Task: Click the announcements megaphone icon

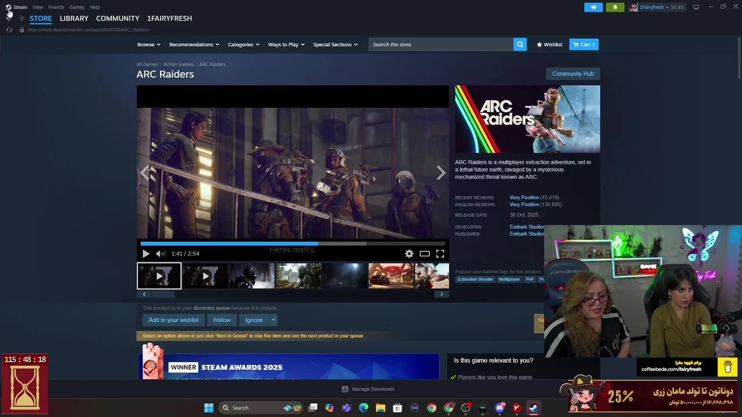Action: (x=593, y=7)
